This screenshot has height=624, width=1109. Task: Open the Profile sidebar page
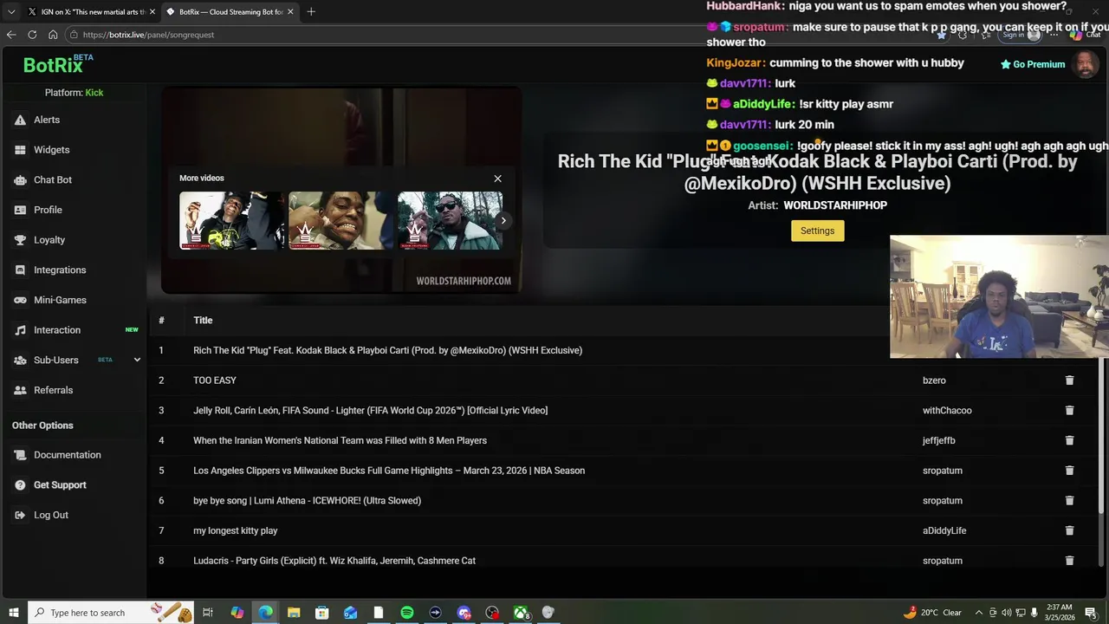click(48, 210)
